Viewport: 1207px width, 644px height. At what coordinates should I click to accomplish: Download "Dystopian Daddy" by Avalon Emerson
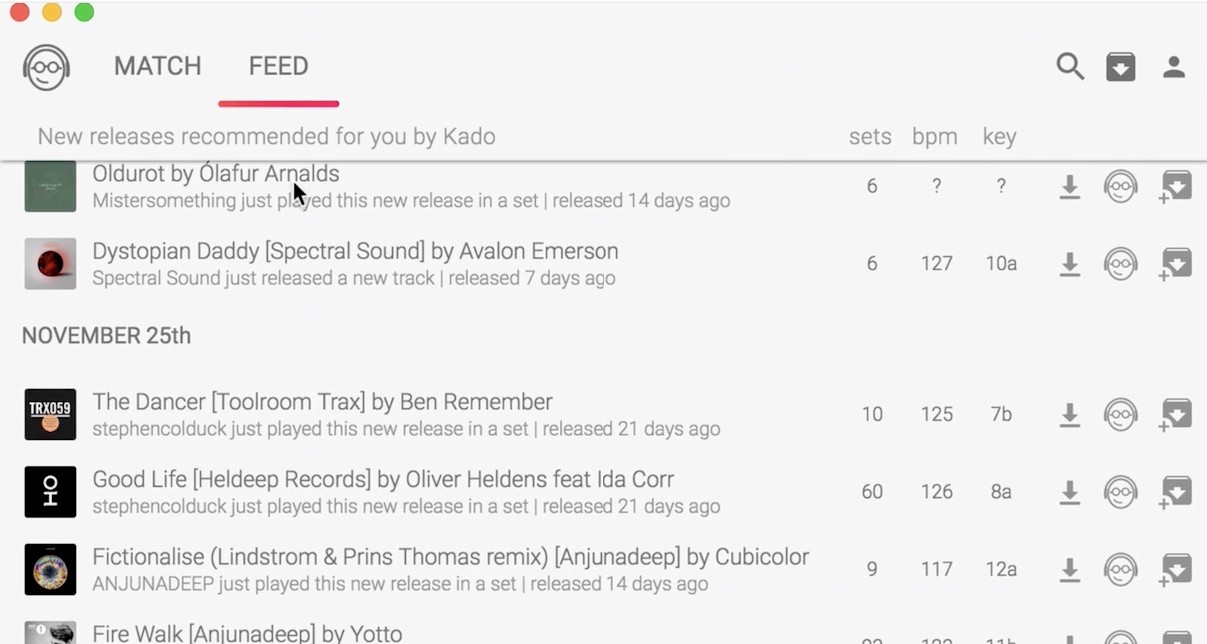pos(1070,264)
